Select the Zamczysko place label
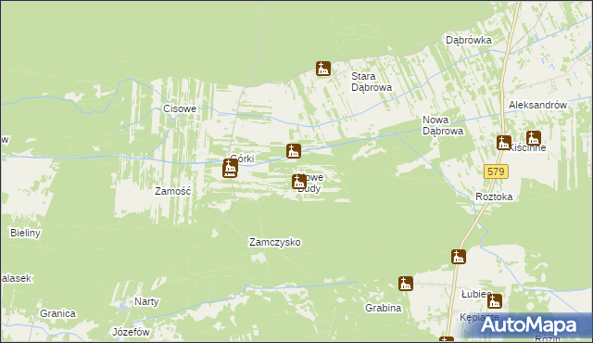 (275, 242)
